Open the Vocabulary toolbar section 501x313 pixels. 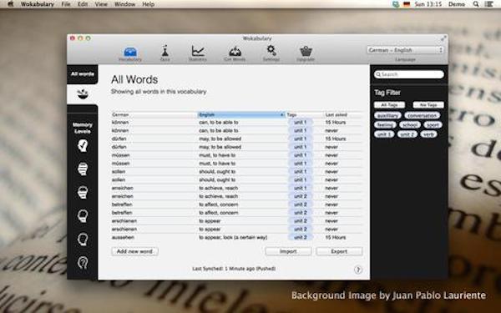(x=130, y=53)
